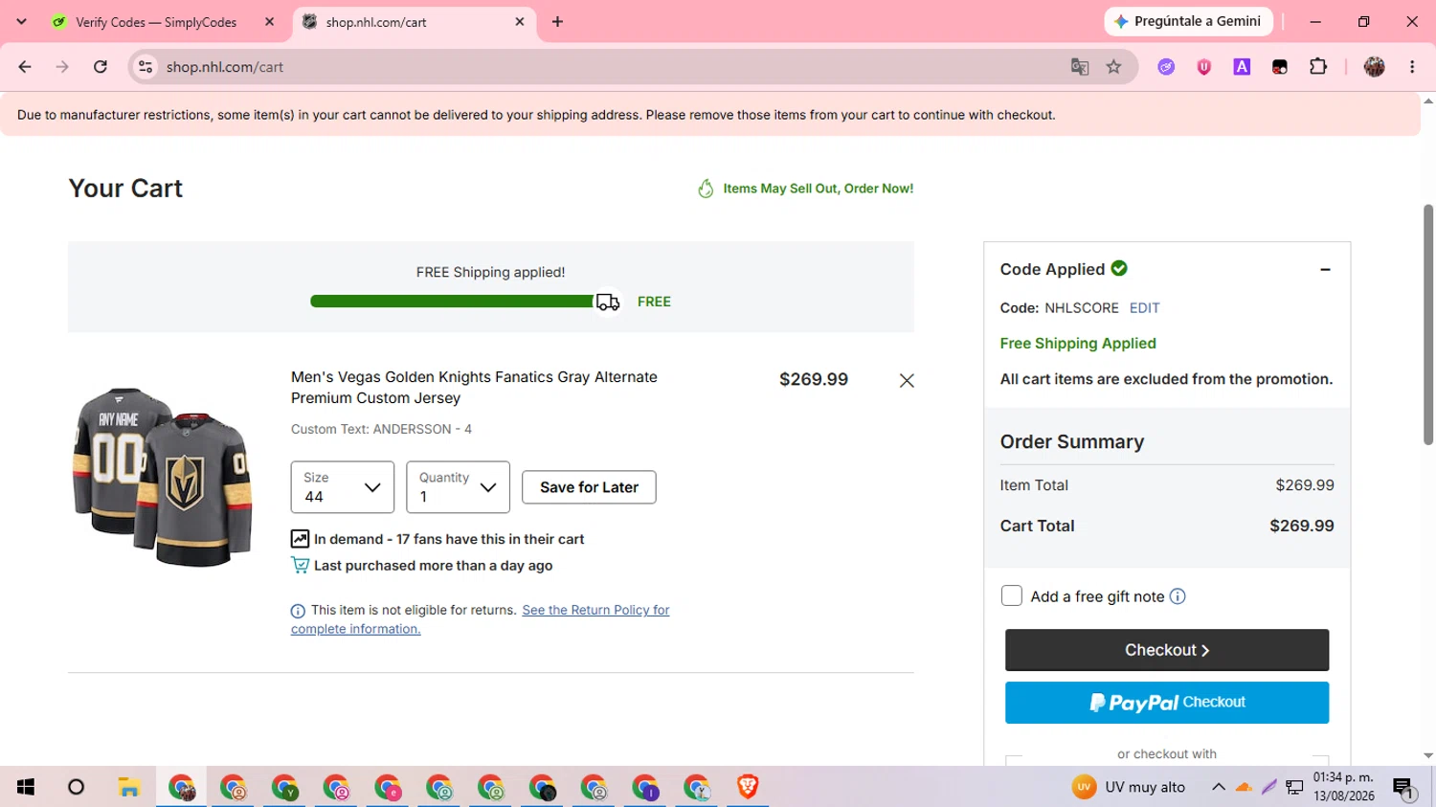The height and width of the screenshot is (807, 1436).
Task: Click the pen icon in system tray
Action: [1269, 788]
